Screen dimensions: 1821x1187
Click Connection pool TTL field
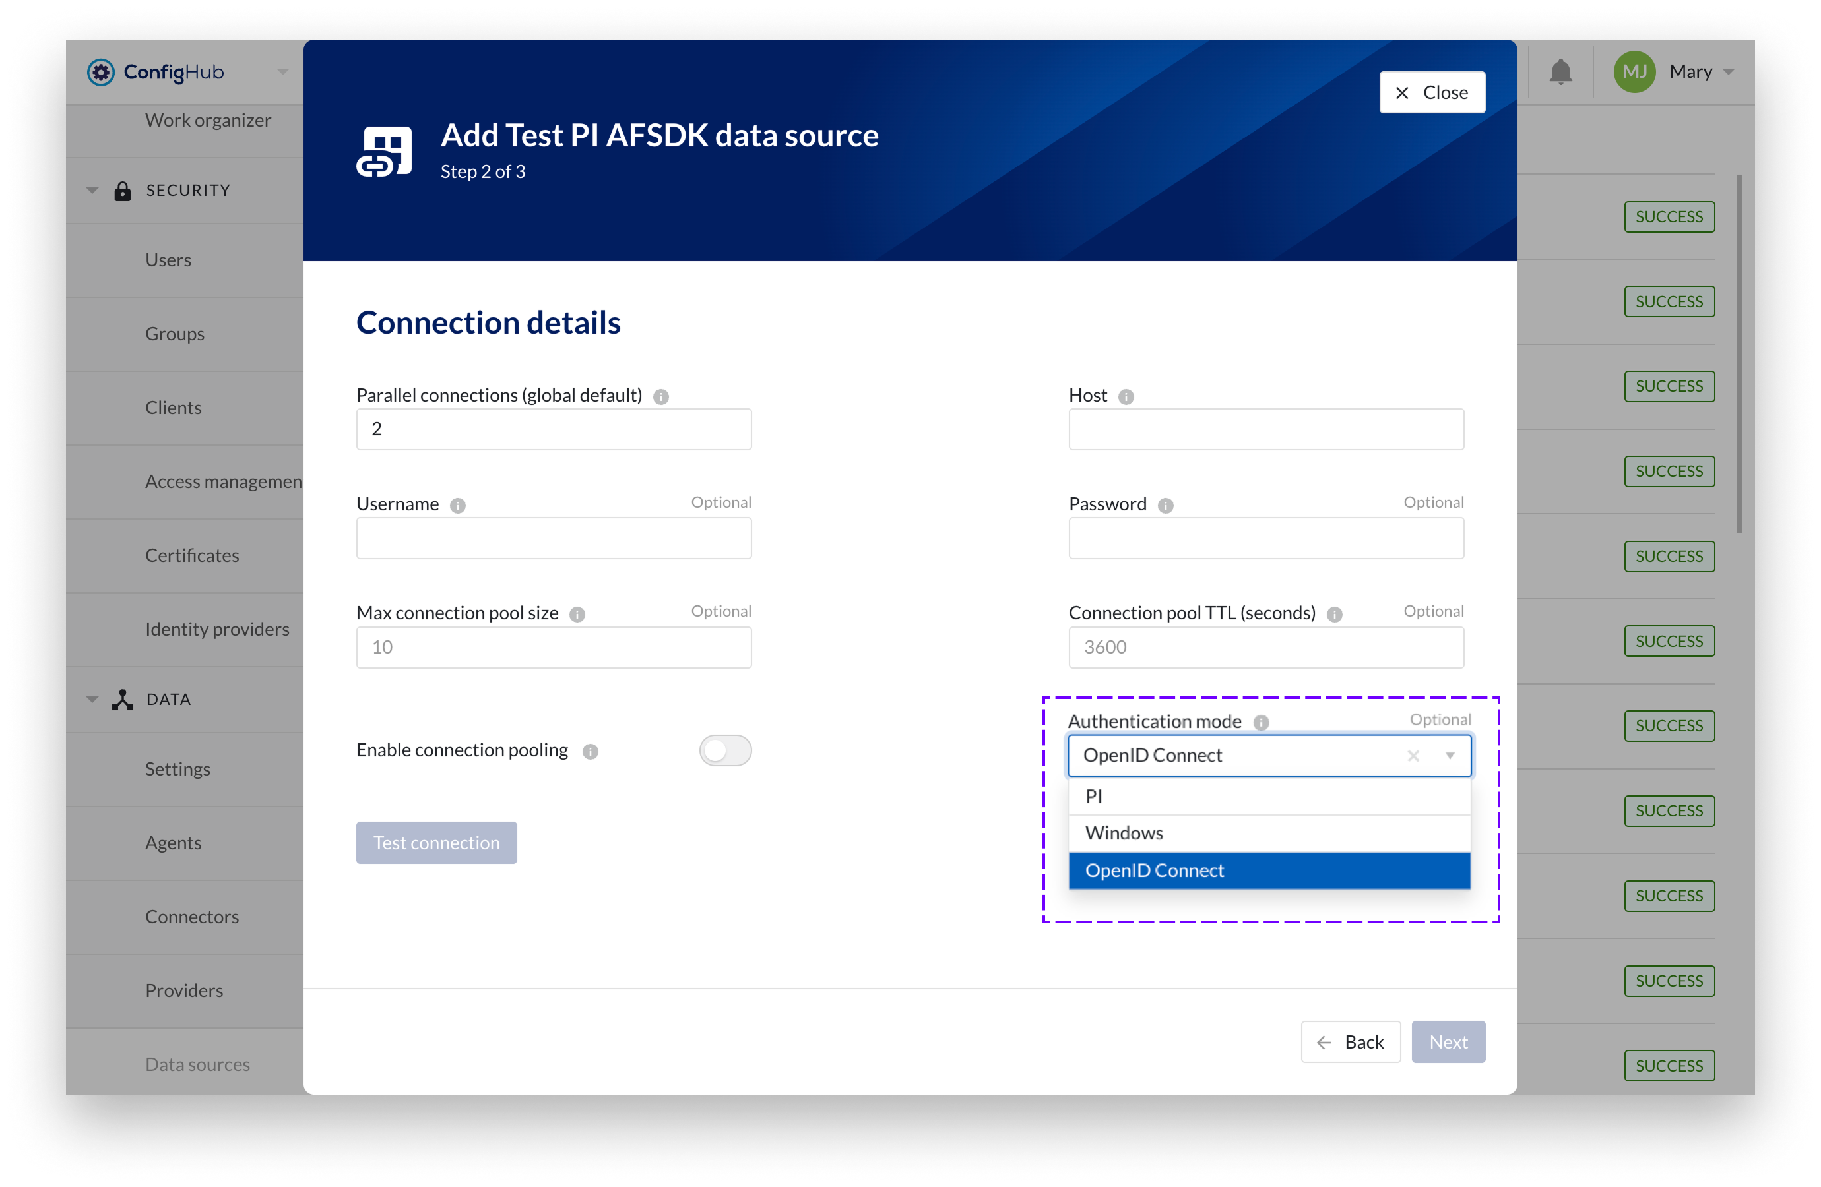coord(1266,647)
